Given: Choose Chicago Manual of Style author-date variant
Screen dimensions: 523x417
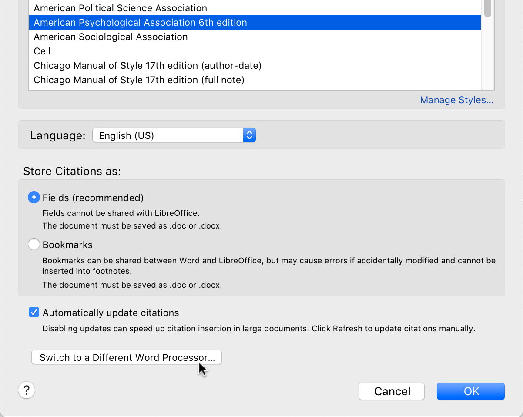Looking at the screenshot, I should 148,65.
